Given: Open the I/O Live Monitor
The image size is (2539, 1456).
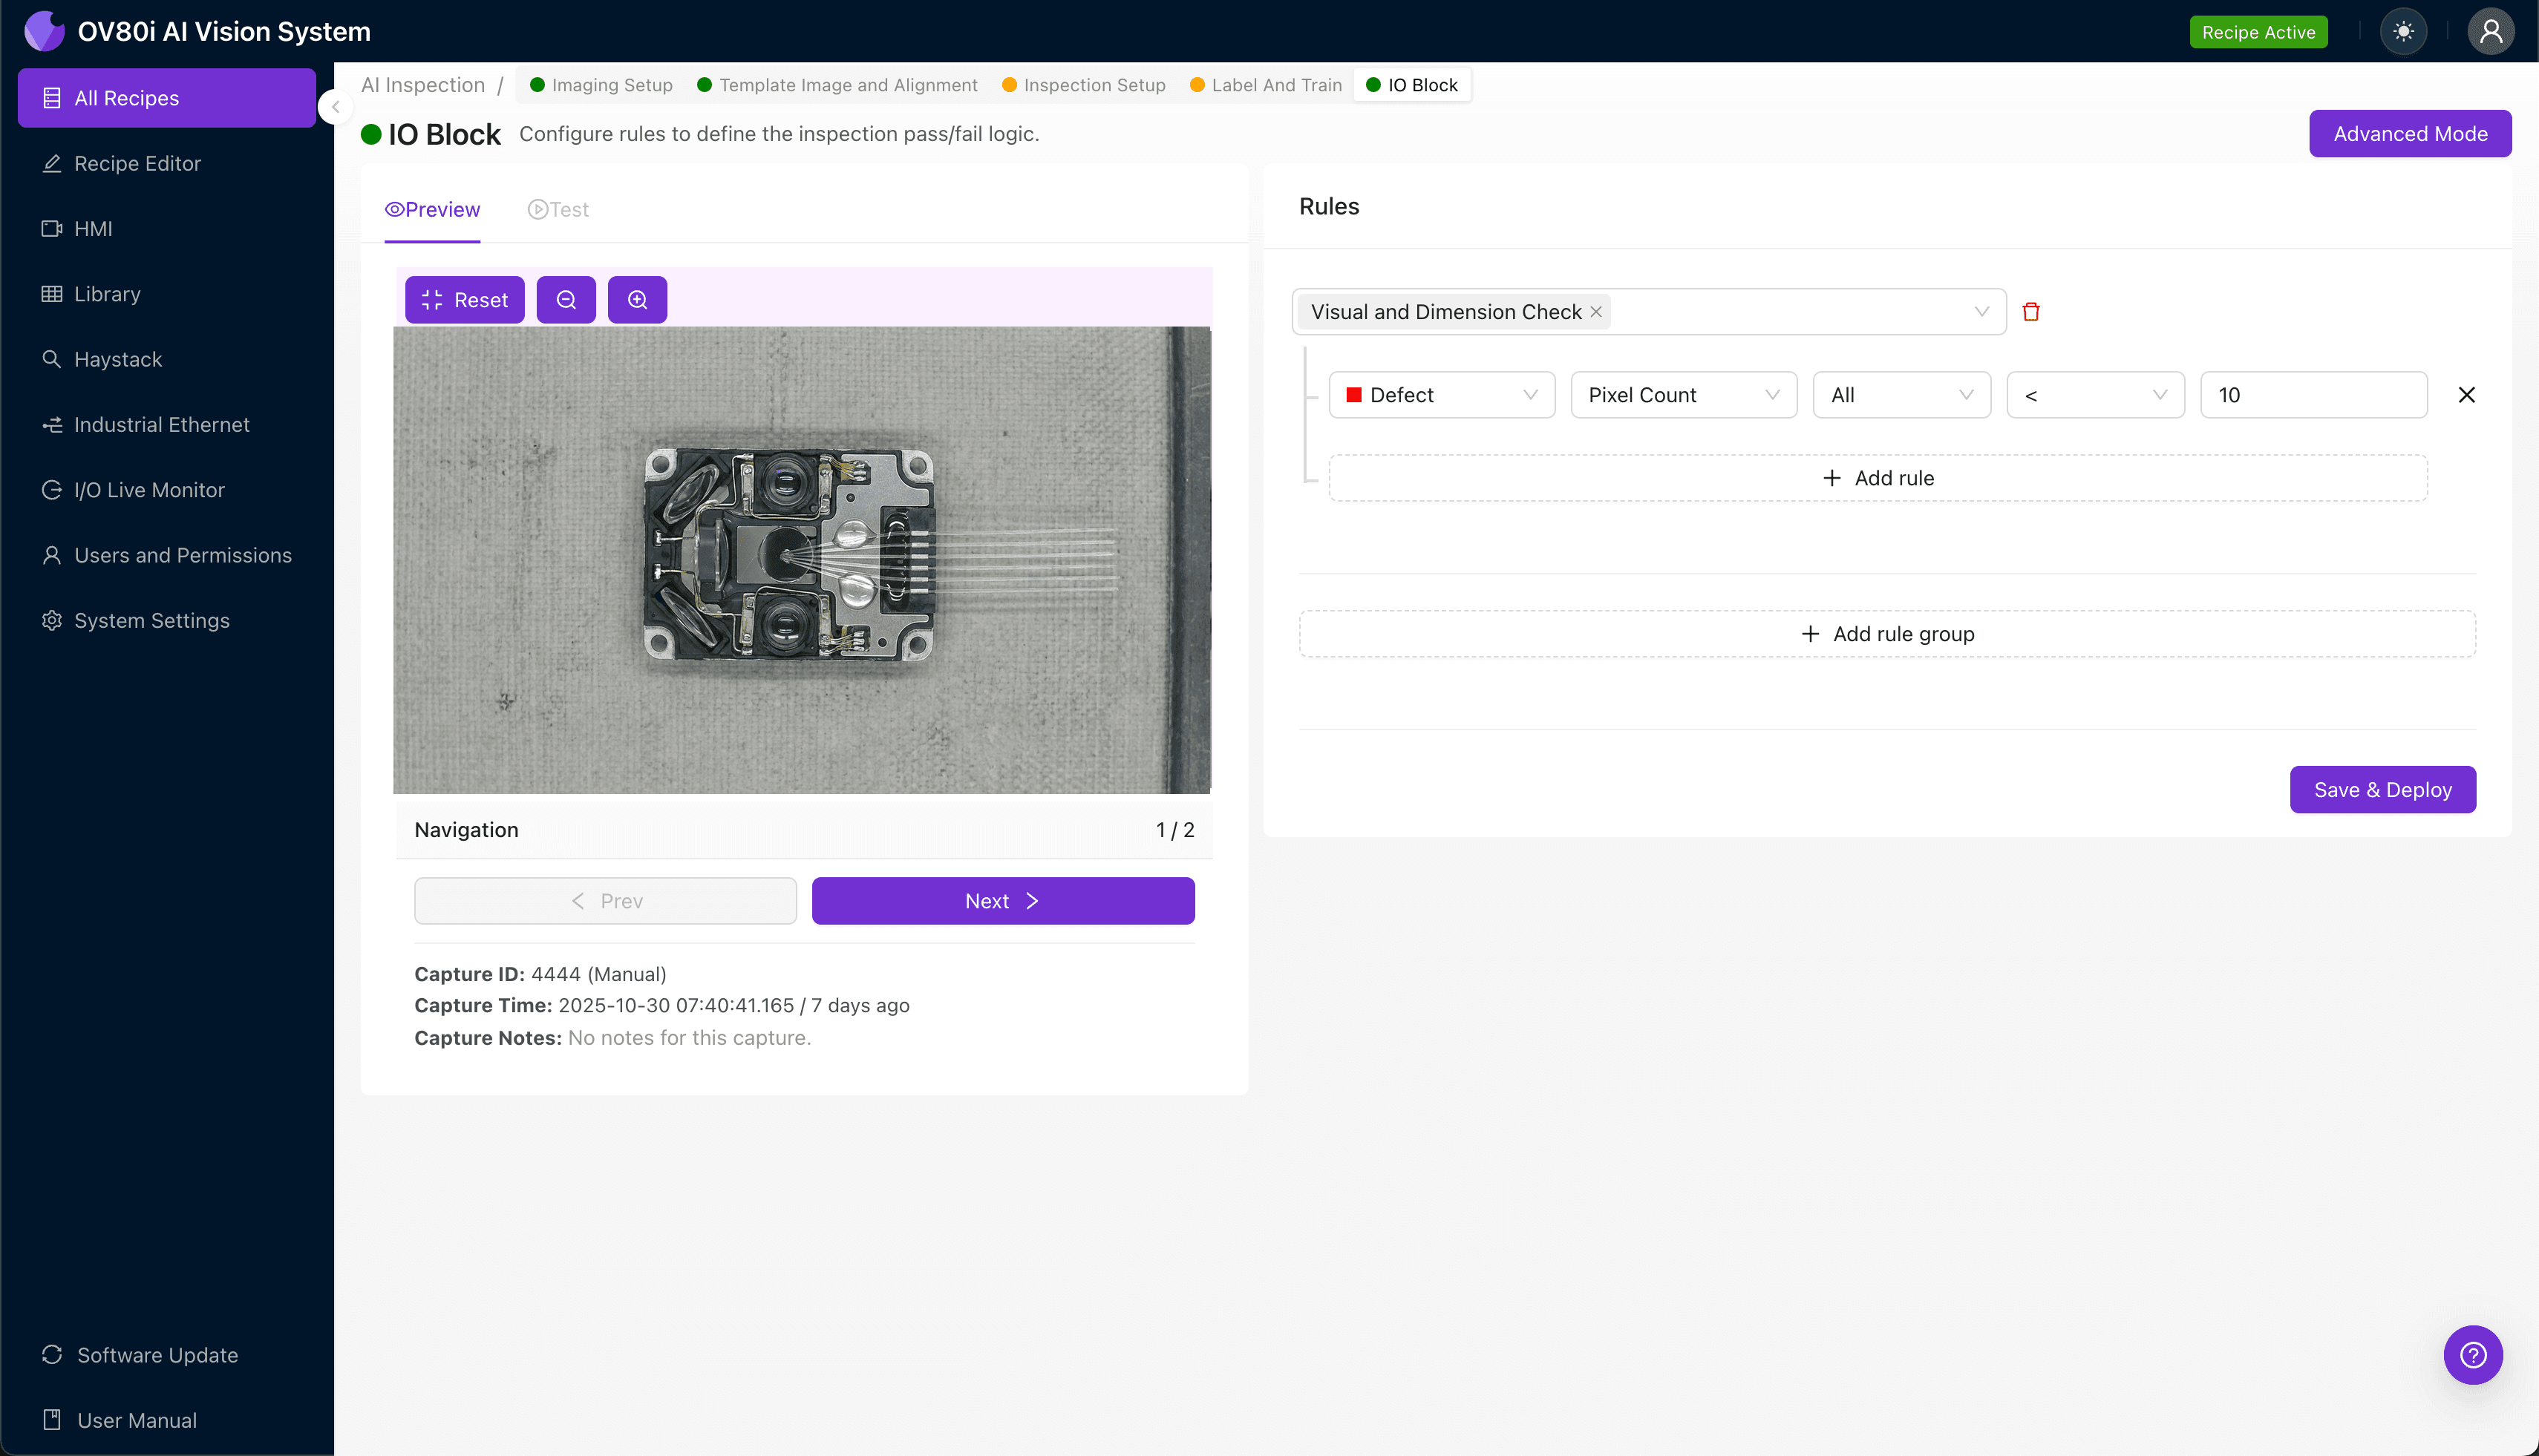Looking at the screenshot, I should 149,489.
